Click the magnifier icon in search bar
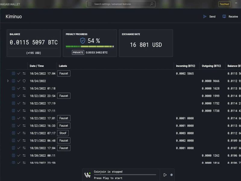This screenshot has height=181, width=241. [x=152, y=4]
